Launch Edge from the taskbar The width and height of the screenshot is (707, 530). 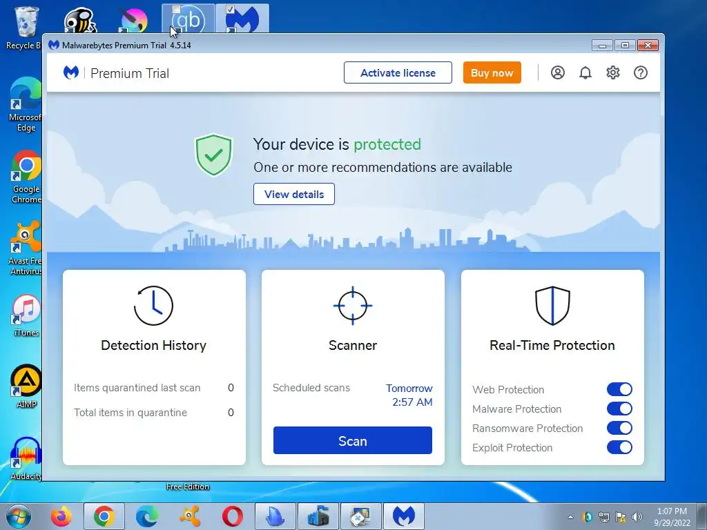[147, 516]
